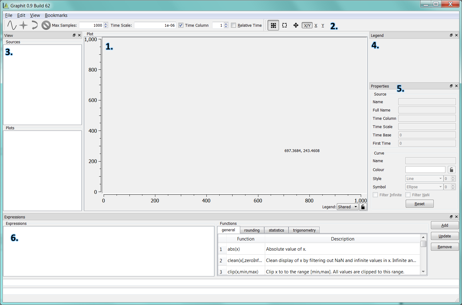Select the dashed rectangle zoom tool
This screenshot has width=462, height=305.
tap(285, 25)
